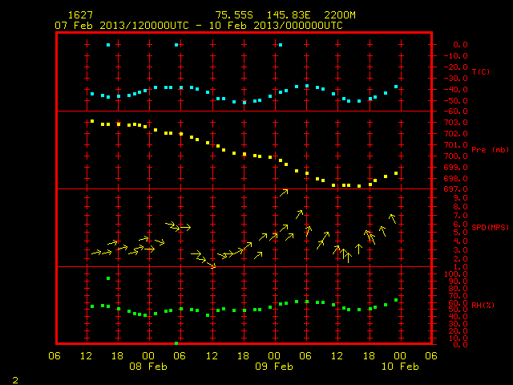This screenshot has width=513, height=385.
Task: Click the 2200M elevation text
Action: 340,15
